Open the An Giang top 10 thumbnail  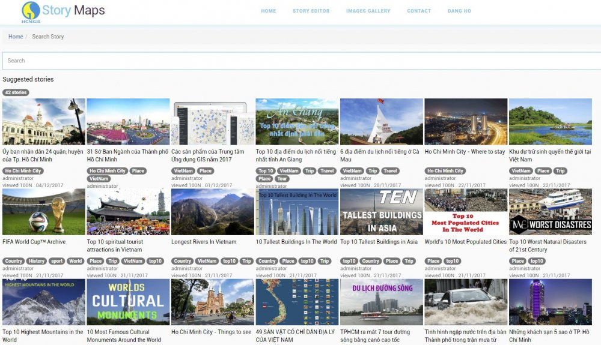point(297,122)
